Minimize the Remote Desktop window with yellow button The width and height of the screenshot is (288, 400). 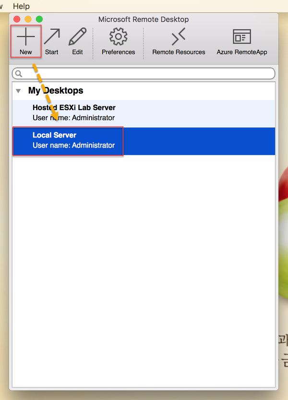coord(28,19)
